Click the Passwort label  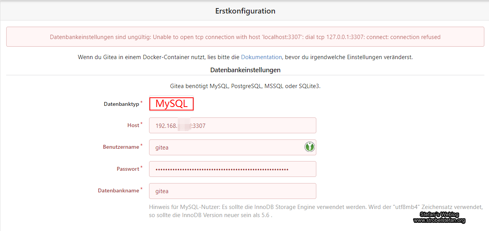[x=128, y=169]
